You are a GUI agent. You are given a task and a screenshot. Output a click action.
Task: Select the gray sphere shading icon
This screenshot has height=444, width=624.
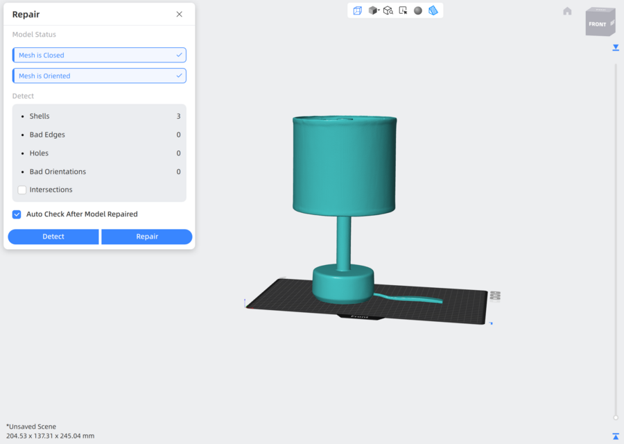(418, 10)
